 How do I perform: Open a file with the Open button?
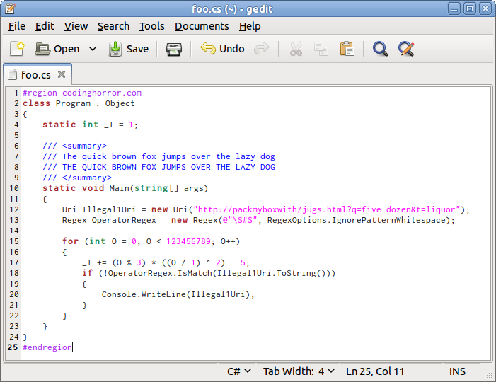point(57,49)
